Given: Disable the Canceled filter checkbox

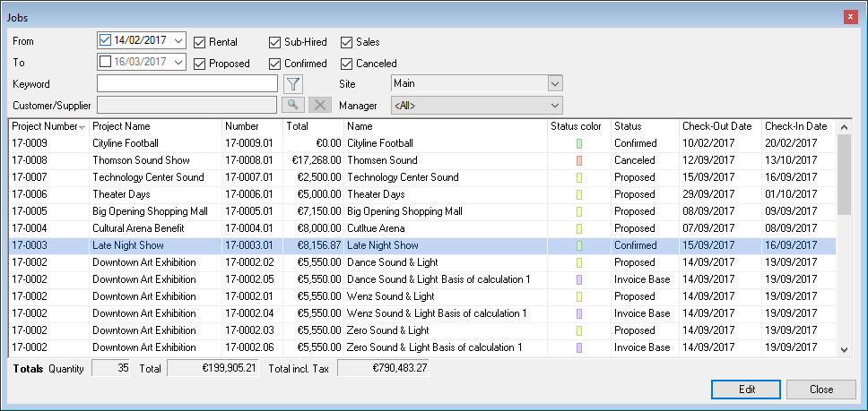Looking at the screenshot, I should 347,64.
